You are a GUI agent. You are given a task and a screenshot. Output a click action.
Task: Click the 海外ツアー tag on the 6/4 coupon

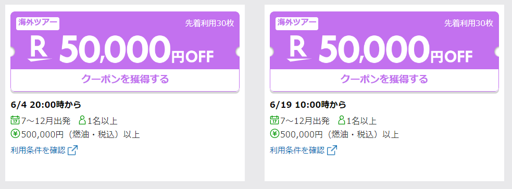click(x=38, y=23)
